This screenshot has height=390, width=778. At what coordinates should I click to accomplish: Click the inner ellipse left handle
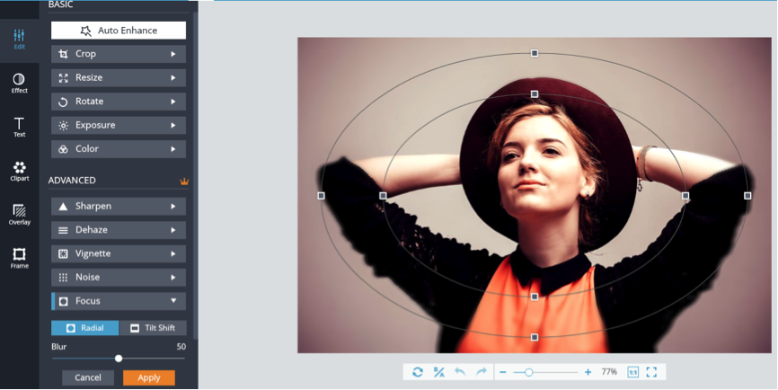[x=383, y=196]
